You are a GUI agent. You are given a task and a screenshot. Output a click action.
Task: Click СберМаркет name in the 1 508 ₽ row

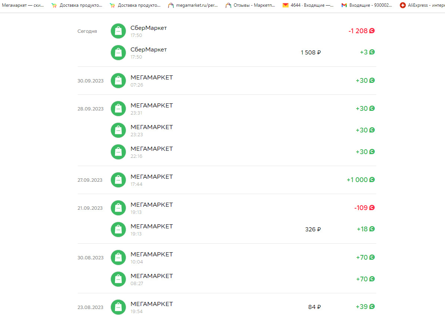pos(149,49)
